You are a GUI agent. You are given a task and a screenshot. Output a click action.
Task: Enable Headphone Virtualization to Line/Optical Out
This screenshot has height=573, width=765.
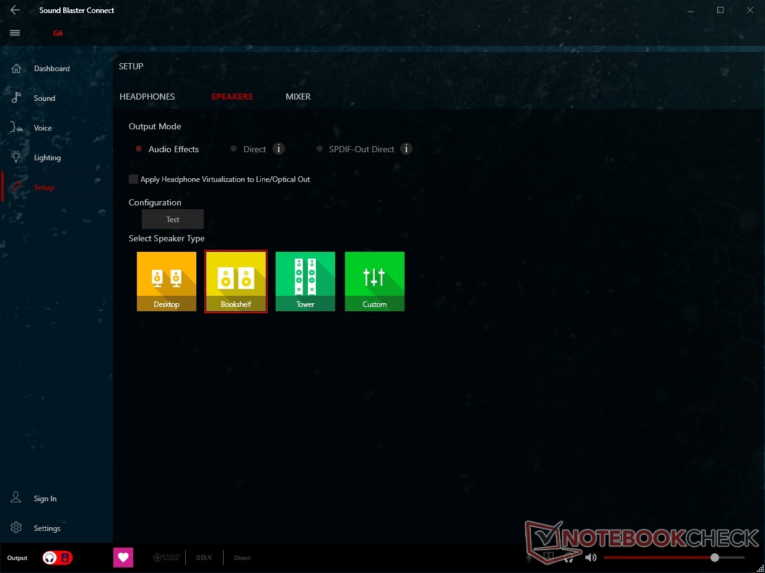133,179
